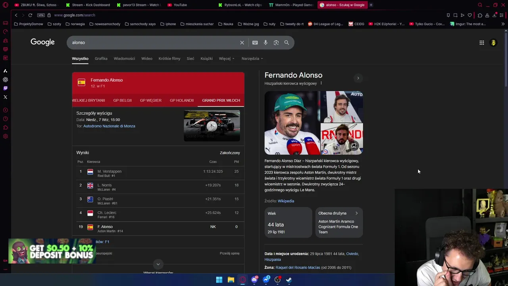Open Easy Setup menu icon
The height and width of the screenshot is (286, 508).
coord(502,15)
